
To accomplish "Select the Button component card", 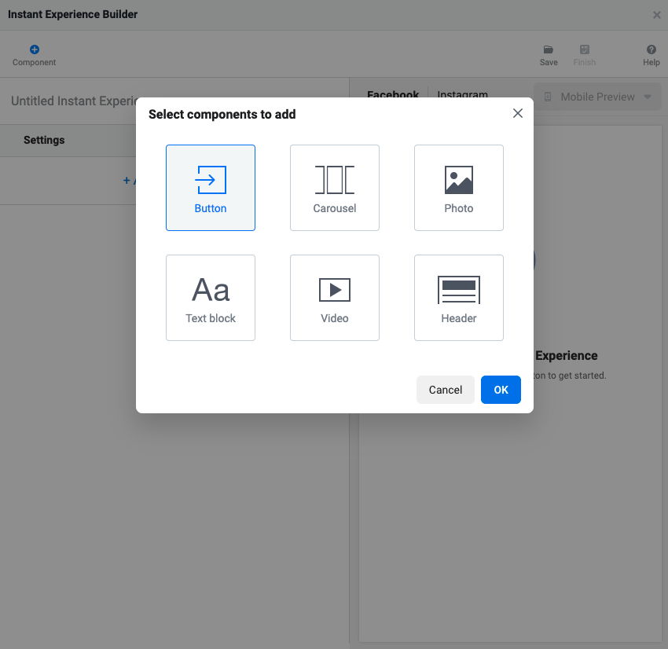I will coord(211,188).
